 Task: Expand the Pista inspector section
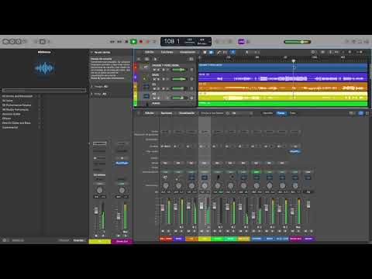[91, 94]
